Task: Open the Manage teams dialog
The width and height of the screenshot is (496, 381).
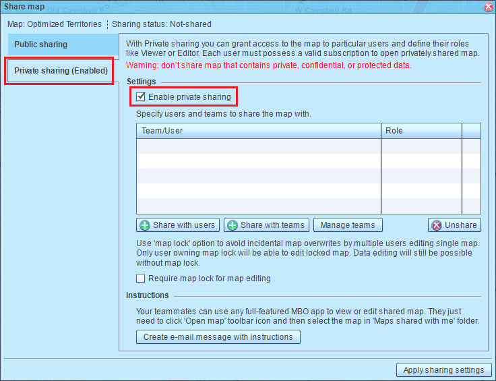Action: click(348, 225)
